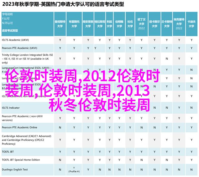
Task: Select the 布里斯托大学 column header
Action: (x=74, y=24)
